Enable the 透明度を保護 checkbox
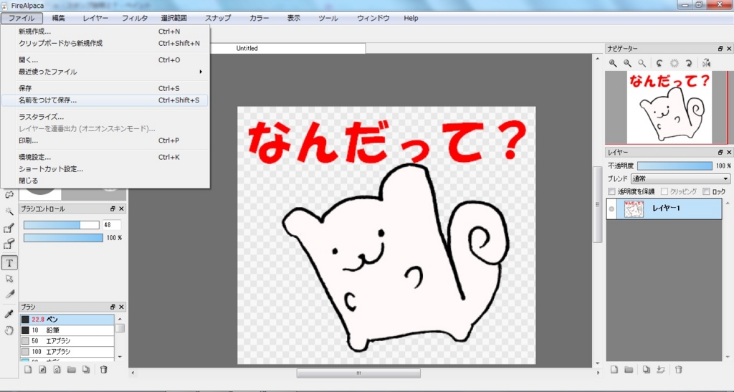The height and width of the screenshot is (392, 734). 611,191
